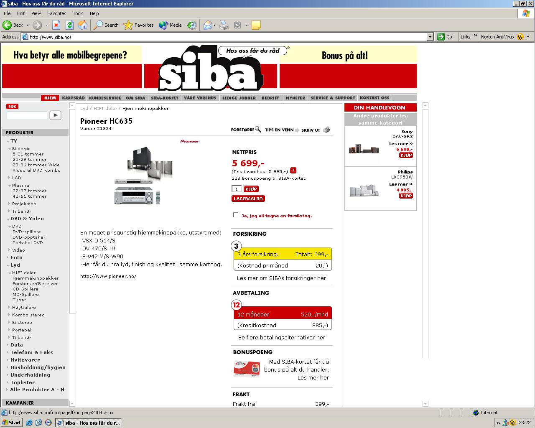Print the page with the toolbar Print icon
Image resolution: width=535 pixels, height=428 pixels.
[224, 25]
